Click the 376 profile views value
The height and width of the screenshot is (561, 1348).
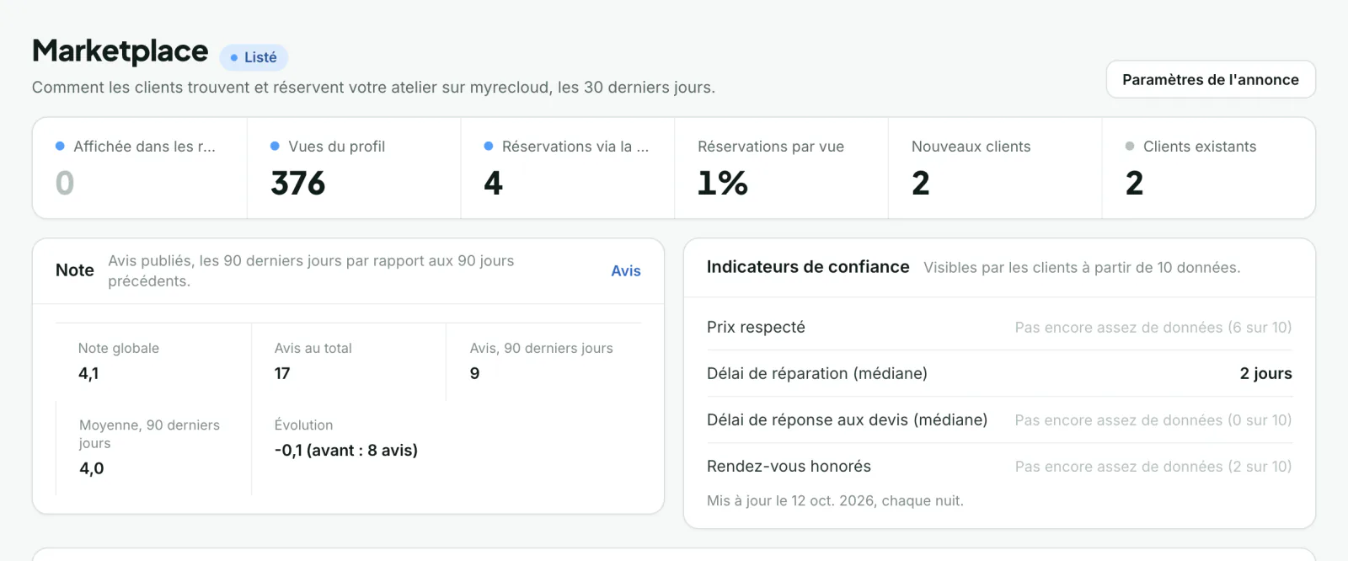tap(298, 183)
